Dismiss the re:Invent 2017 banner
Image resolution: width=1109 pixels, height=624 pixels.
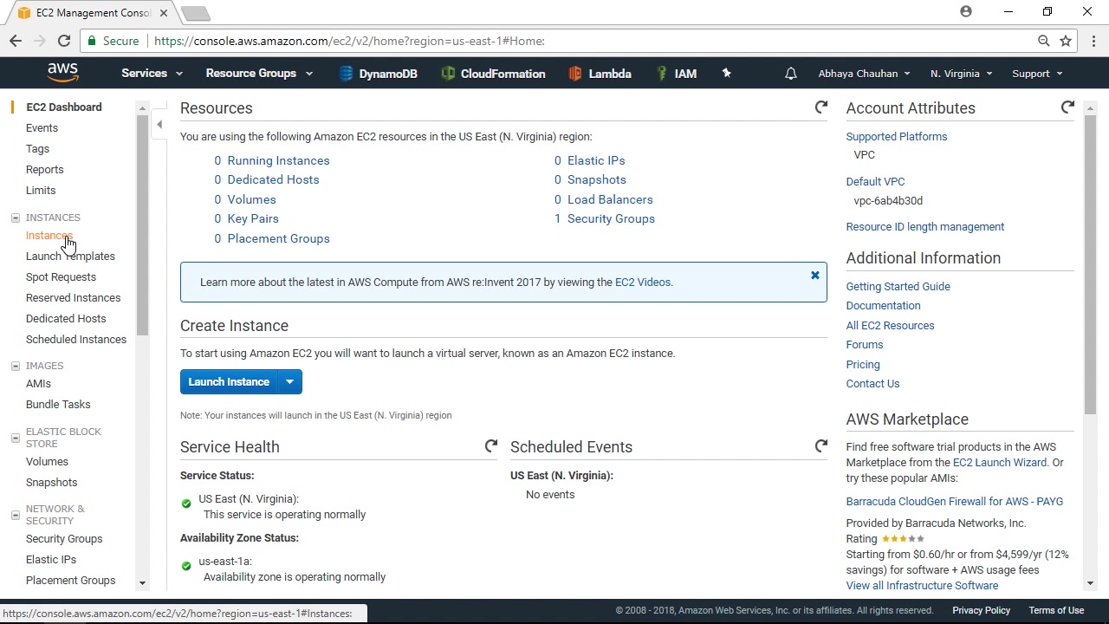tap(815, 276)
